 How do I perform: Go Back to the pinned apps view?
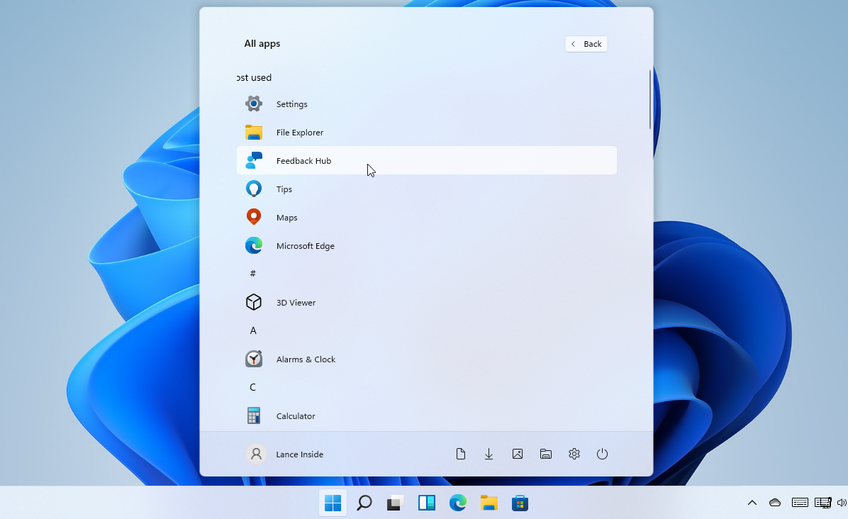586,44
